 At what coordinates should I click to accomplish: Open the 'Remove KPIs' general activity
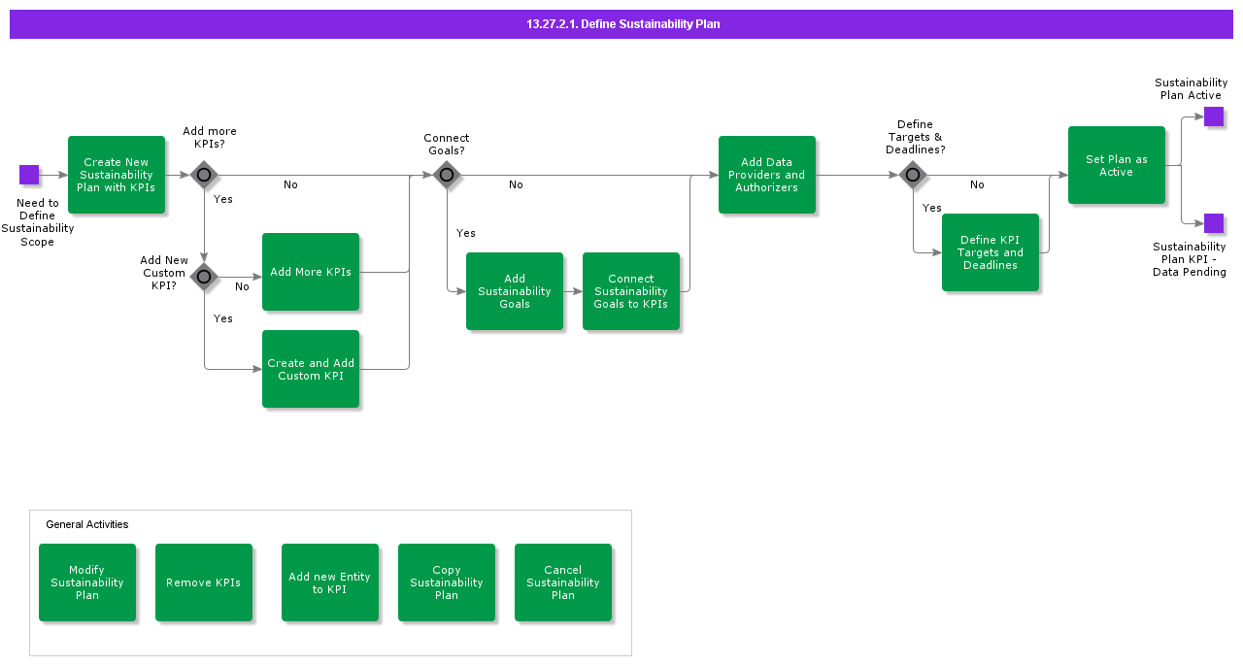[204, 582]
